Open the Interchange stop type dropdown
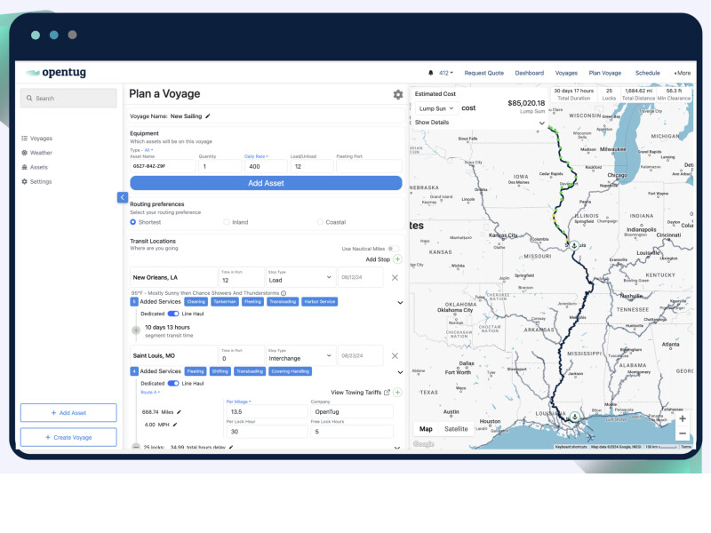 tap(300, 356)
